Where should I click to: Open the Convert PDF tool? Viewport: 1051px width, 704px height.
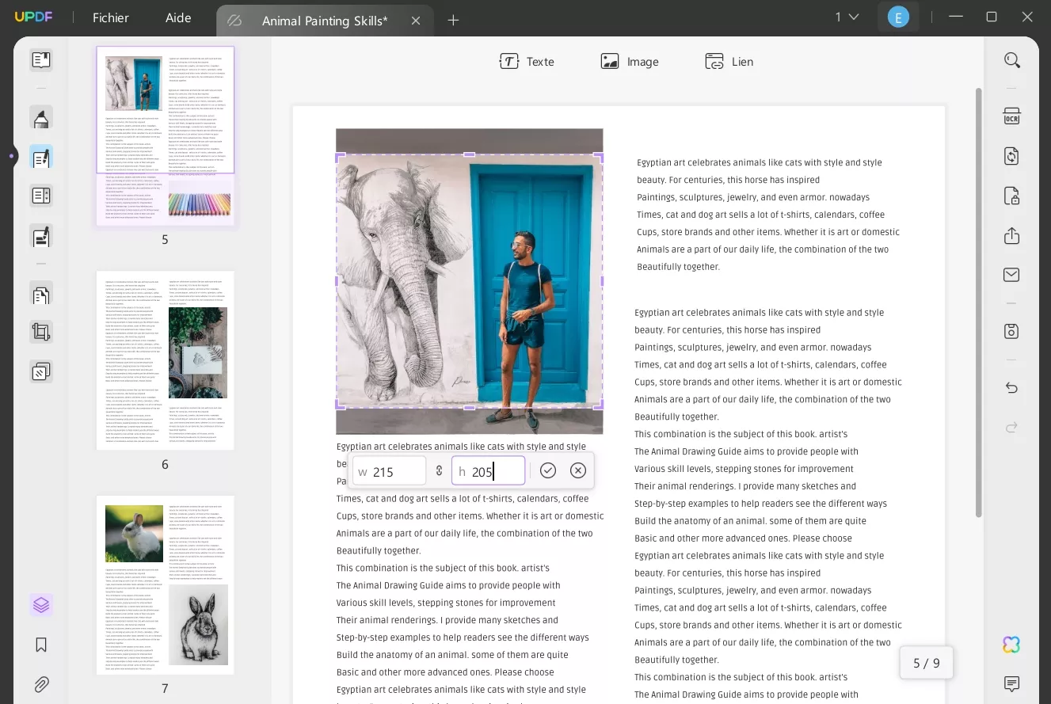click(x=1011, y=156)
